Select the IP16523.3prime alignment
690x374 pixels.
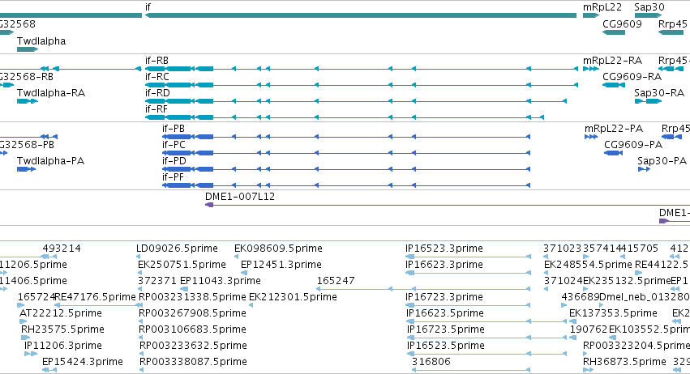tap(468, 257)
